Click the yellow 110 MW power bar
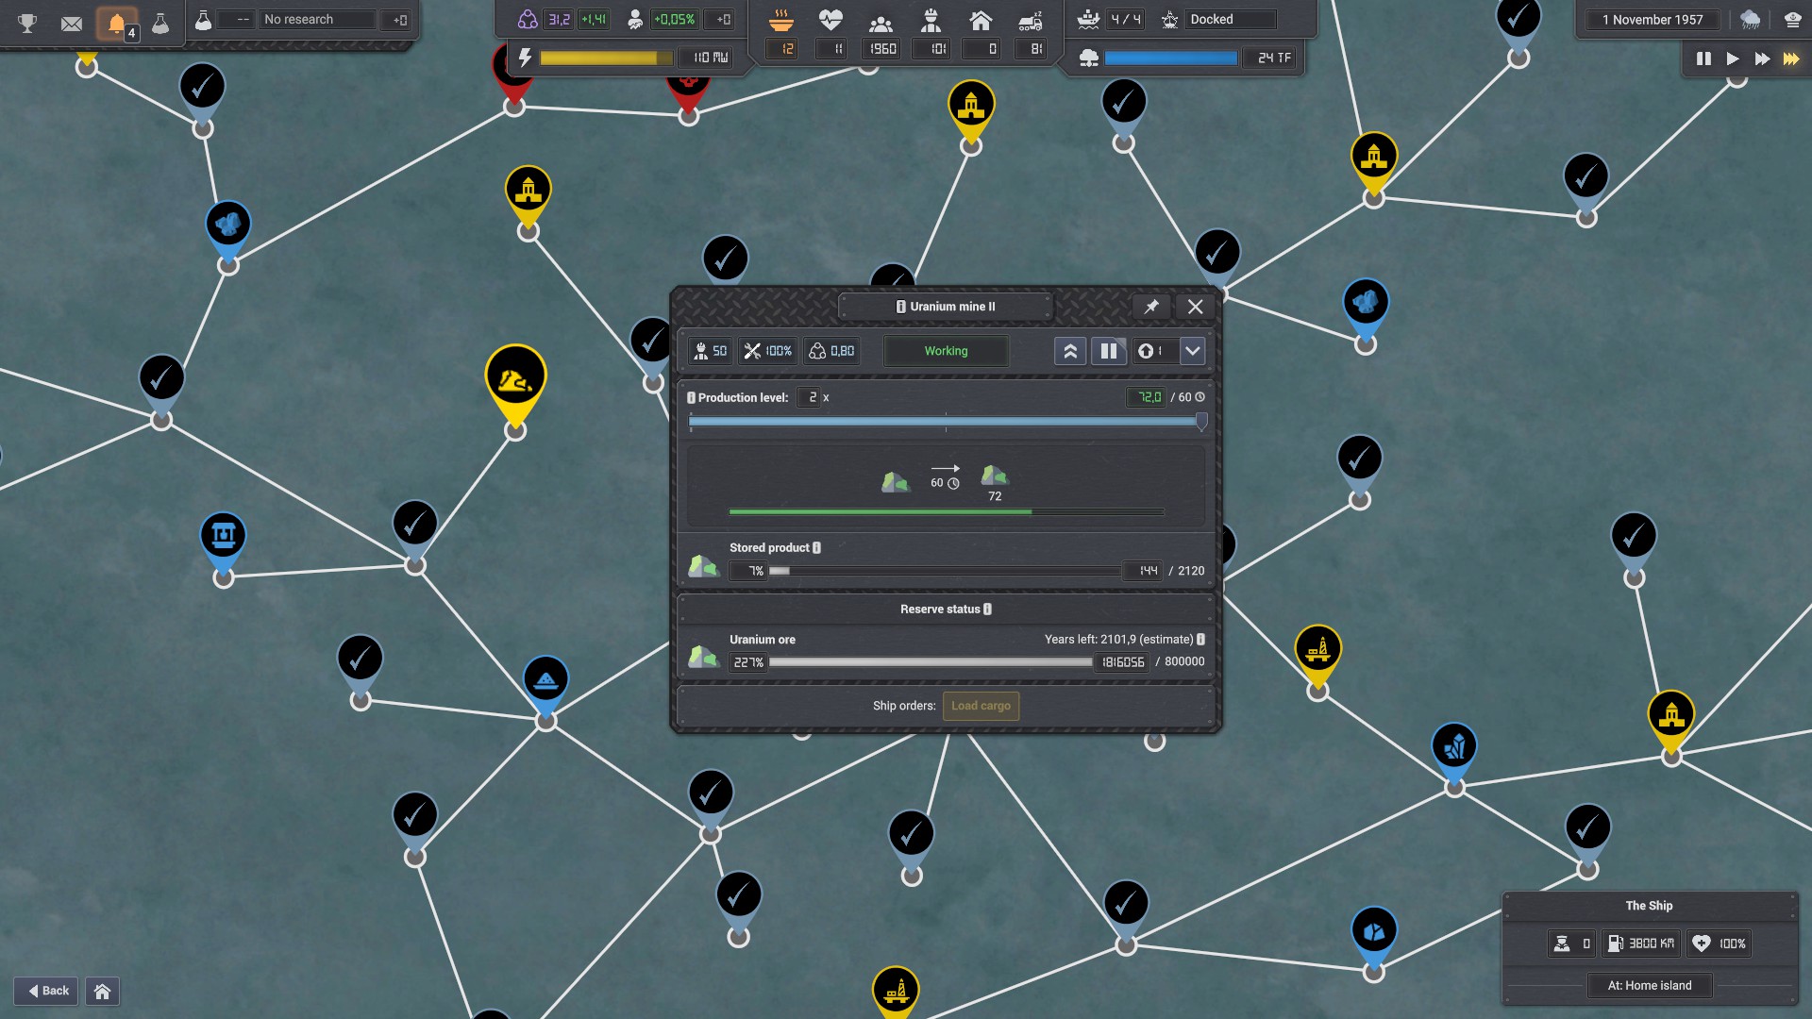The image size is (1812, 1019). click(x=606, y=58)
